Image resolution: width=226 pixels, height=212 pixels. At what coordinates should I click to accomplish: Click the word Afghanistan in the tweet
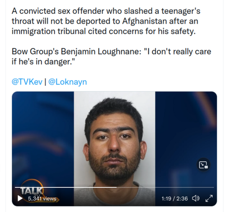tap(144, 21)
